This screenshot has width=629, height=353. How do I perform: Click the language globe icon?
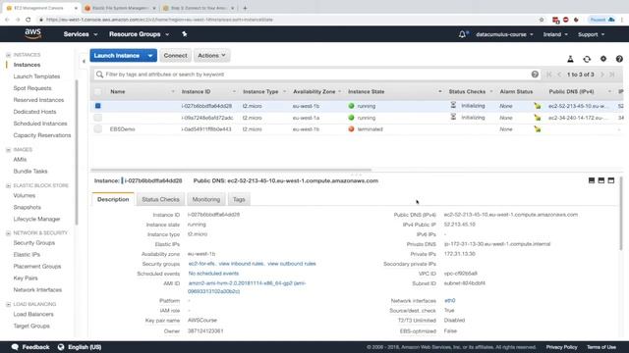61,347
